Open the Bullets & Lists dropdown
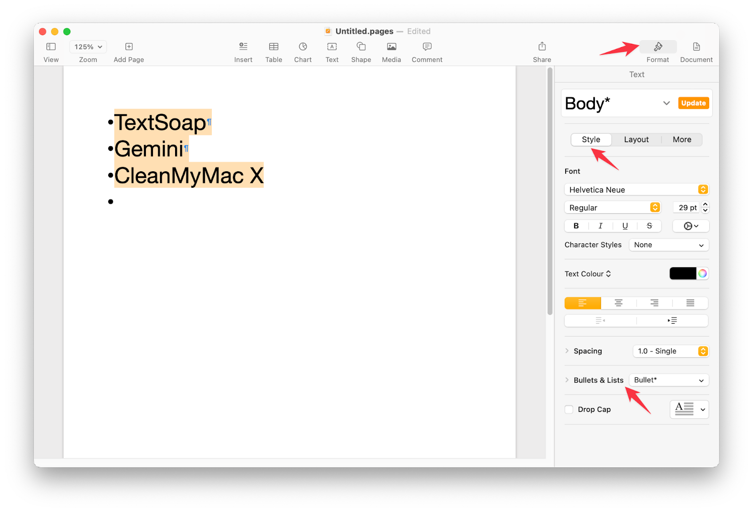The width and height of the screenshot is (753, 512). pyautogui.click(x=668, y=380)
